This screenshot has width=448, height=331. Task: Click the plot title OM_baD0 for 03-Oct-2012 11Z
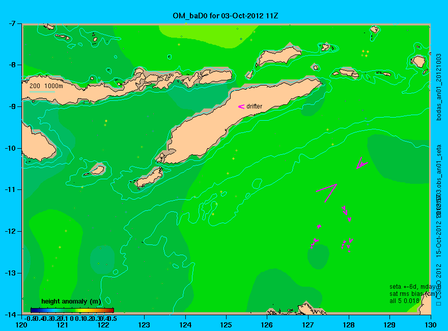[x=225, y=16]
